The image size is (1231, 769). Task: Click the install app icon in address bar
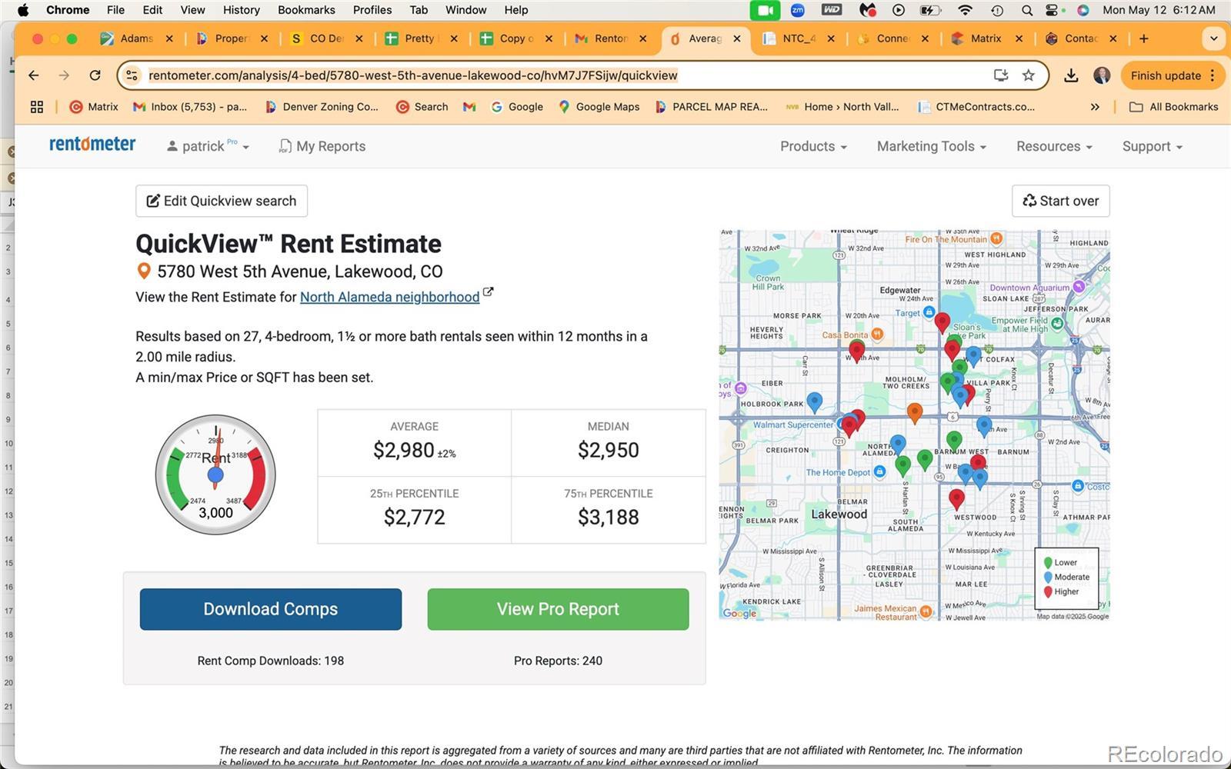1000,75
